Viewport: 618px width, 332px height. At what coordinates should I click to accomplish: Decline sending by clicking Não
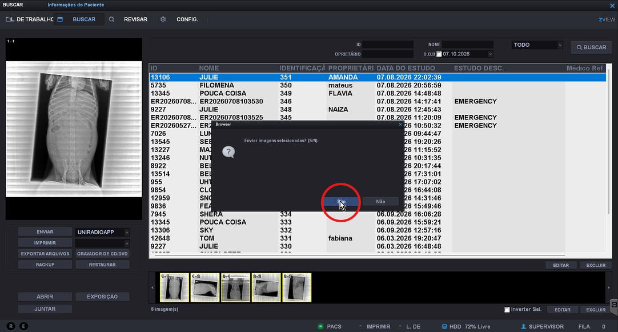(x=380, y=202)
